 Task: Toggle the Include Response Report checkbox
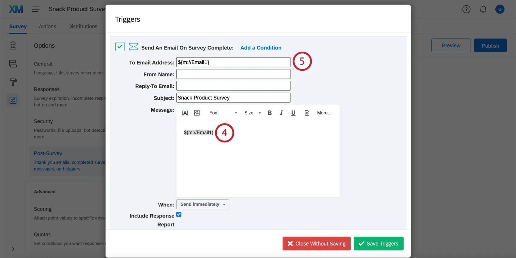(x=179, y=214)
